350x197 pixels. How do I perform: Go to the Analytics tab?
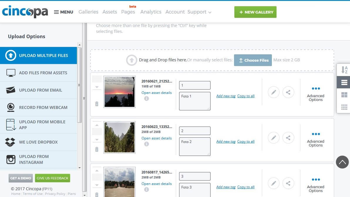click(x=151, y=12)
